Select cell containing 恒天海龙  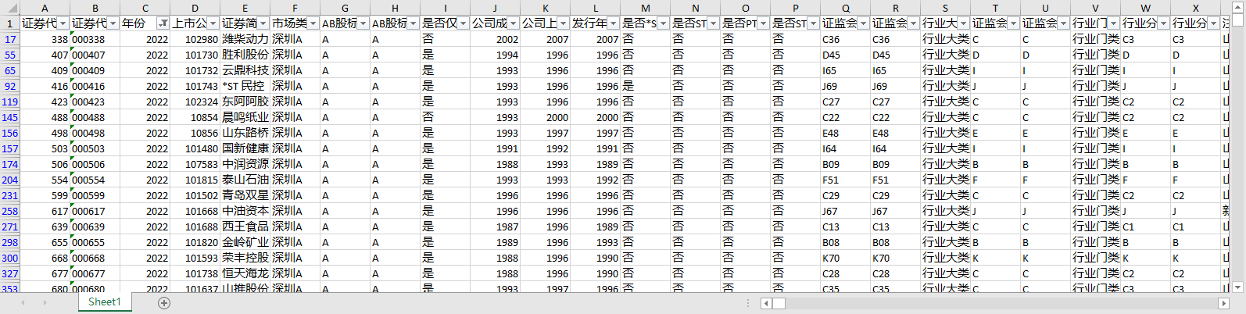[245, 273]
